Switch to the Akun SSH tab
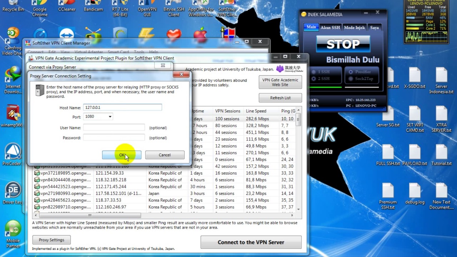This screenshot has width=457, height=257. pos(330,27)
